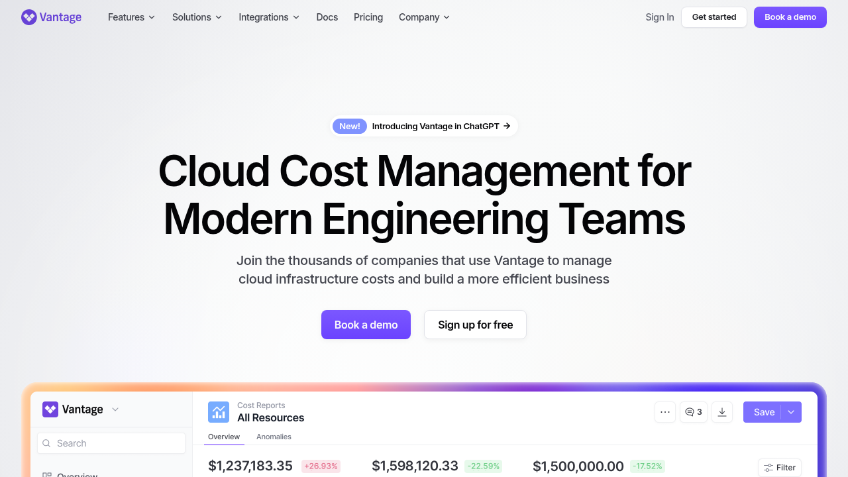Expand the Features dropdown menu
The height and width of the screenshot is (477, 848).
click(x=132, y=17)
